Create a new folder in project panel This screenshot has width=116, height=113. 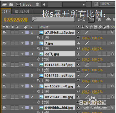pyautogui.click(x=11, y=4)
